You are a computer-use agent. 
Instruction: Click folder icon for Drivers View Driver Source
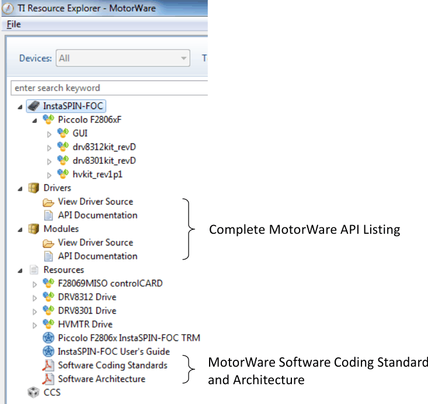tap(48, 202)
